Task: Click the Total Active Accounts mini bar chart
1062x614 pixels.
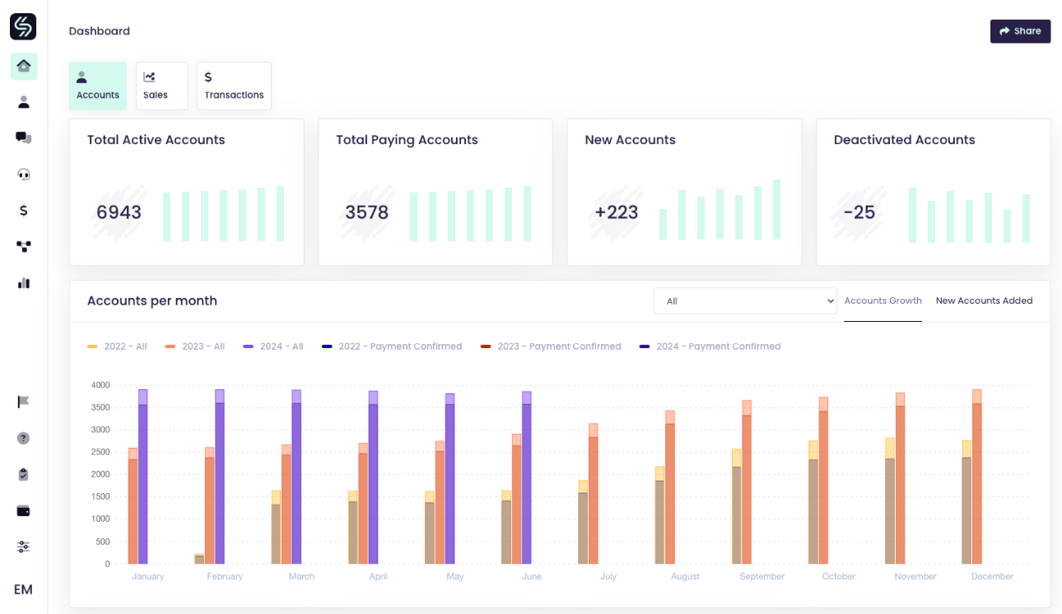Action: coord(224,213)
